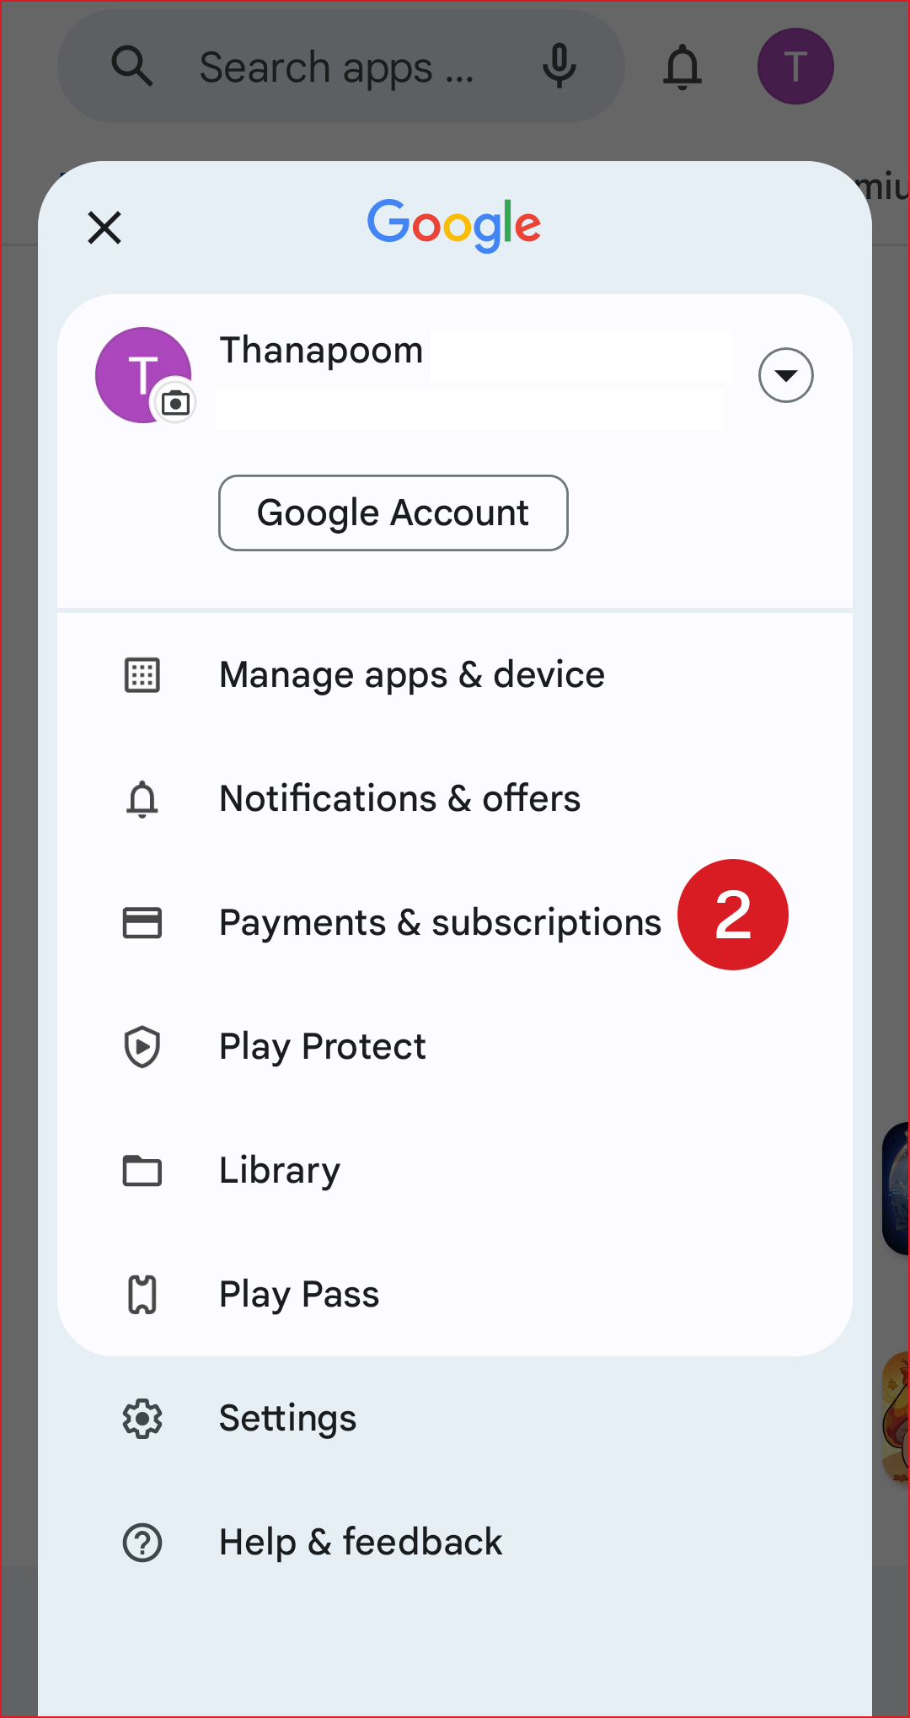
Task: Click the Settings gear icon
Action: pos(142,1418)
